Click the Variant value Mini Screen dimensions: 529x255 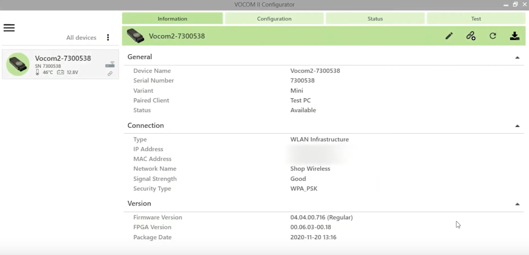(x=296, y=91)
